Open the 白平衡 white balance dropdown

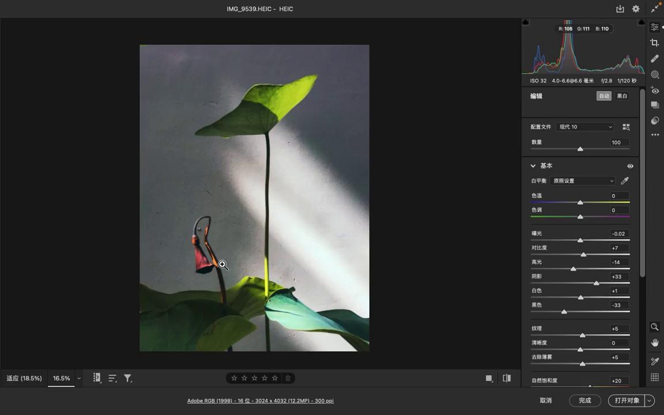583,181
